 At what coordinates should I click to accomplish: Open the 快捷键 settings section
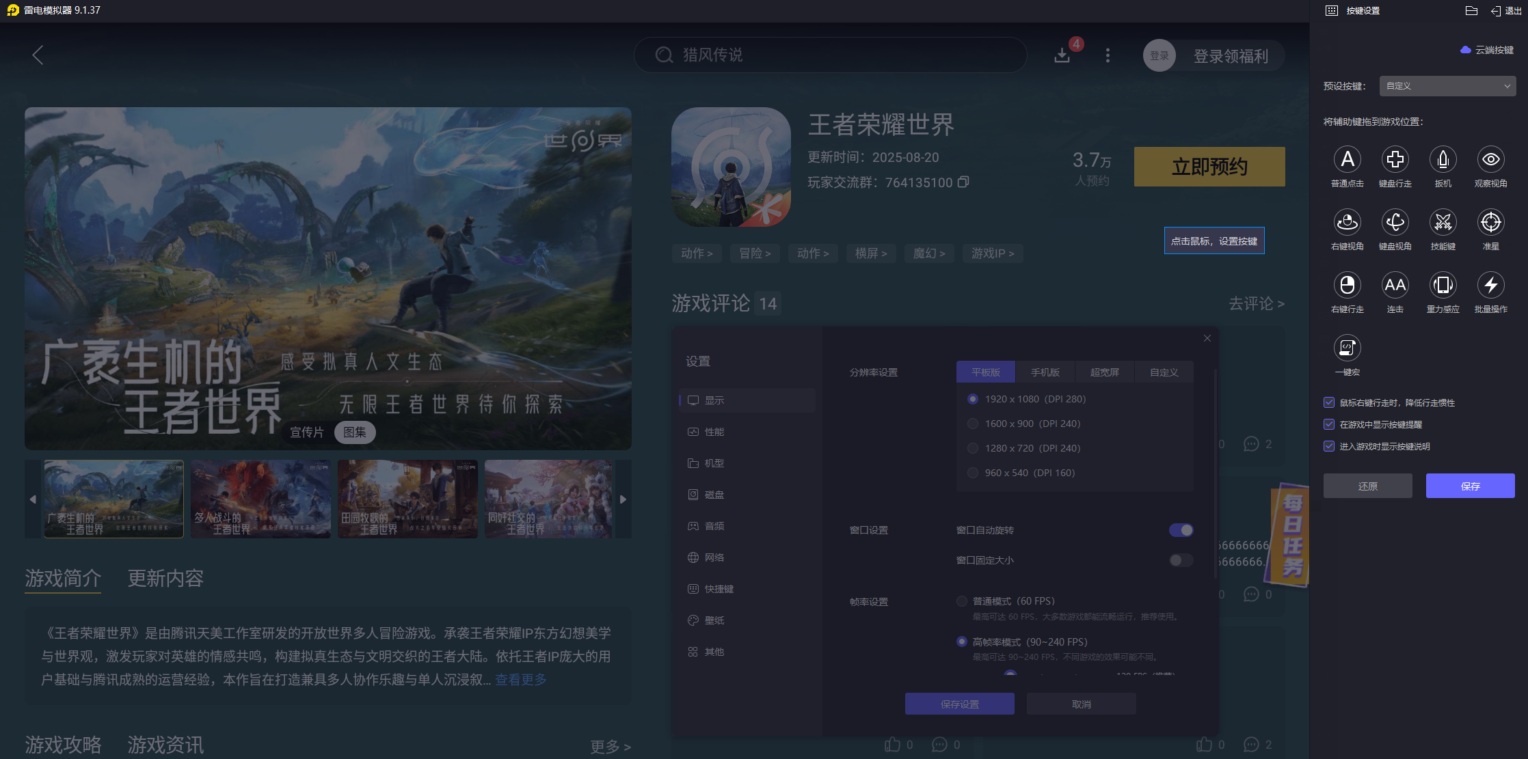pos(747,589)
